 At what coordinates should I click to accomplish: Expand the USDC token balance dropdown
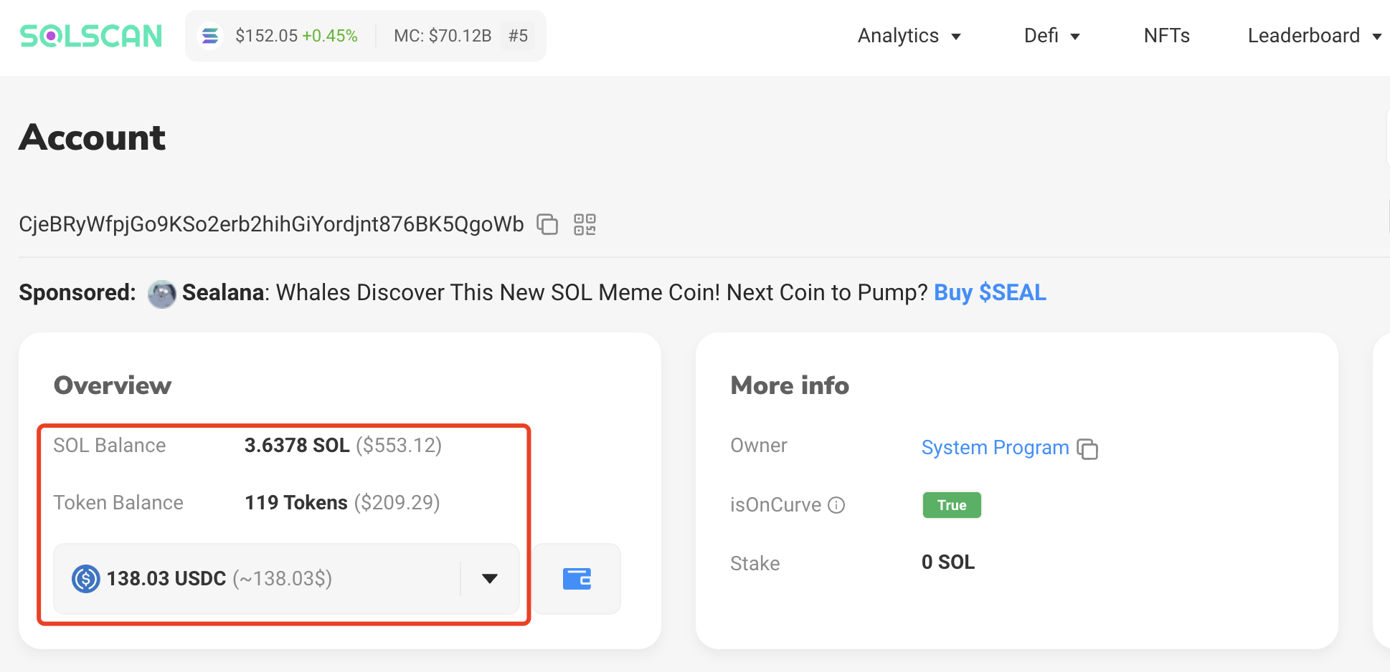[490, 579]
